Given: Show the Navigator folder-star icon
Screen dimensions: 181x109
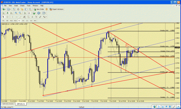Looking at the screenshot, I should (x=22, y=9).
